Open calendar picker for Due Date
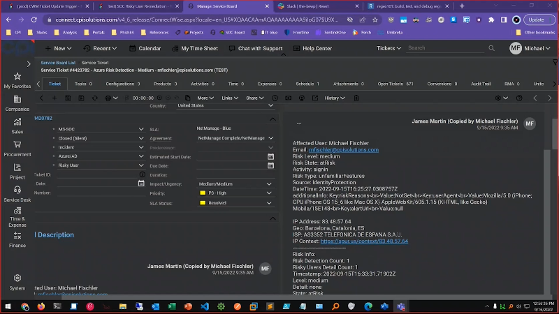559x314 pixels. (270, 166)
